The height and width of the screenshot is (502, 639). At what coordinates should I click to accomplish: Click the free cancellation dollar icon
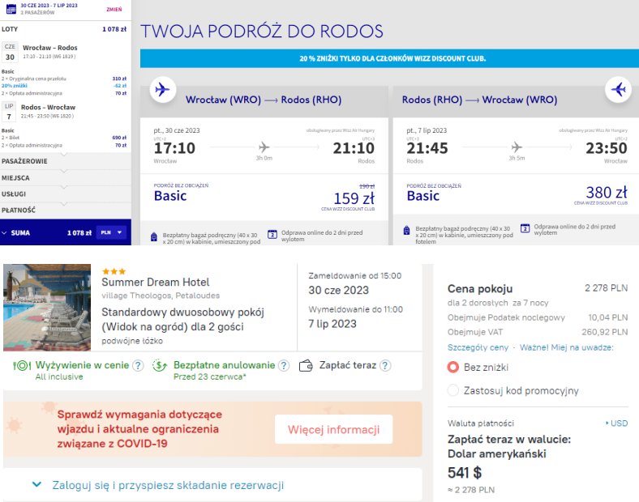click(160, 365)
